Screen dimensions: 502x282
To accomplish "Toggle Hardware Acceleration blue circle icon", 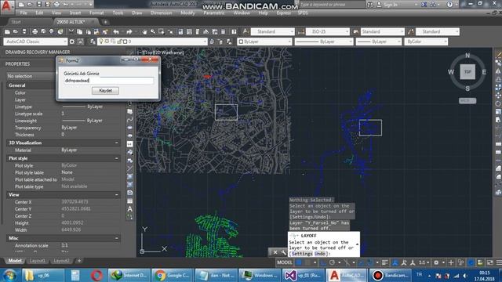I will point(471,262).
